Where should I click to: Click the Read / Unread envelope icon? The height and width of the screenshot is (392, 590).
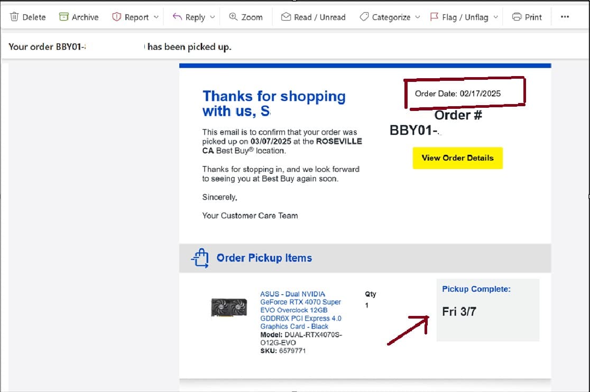[x=286, y=17]
